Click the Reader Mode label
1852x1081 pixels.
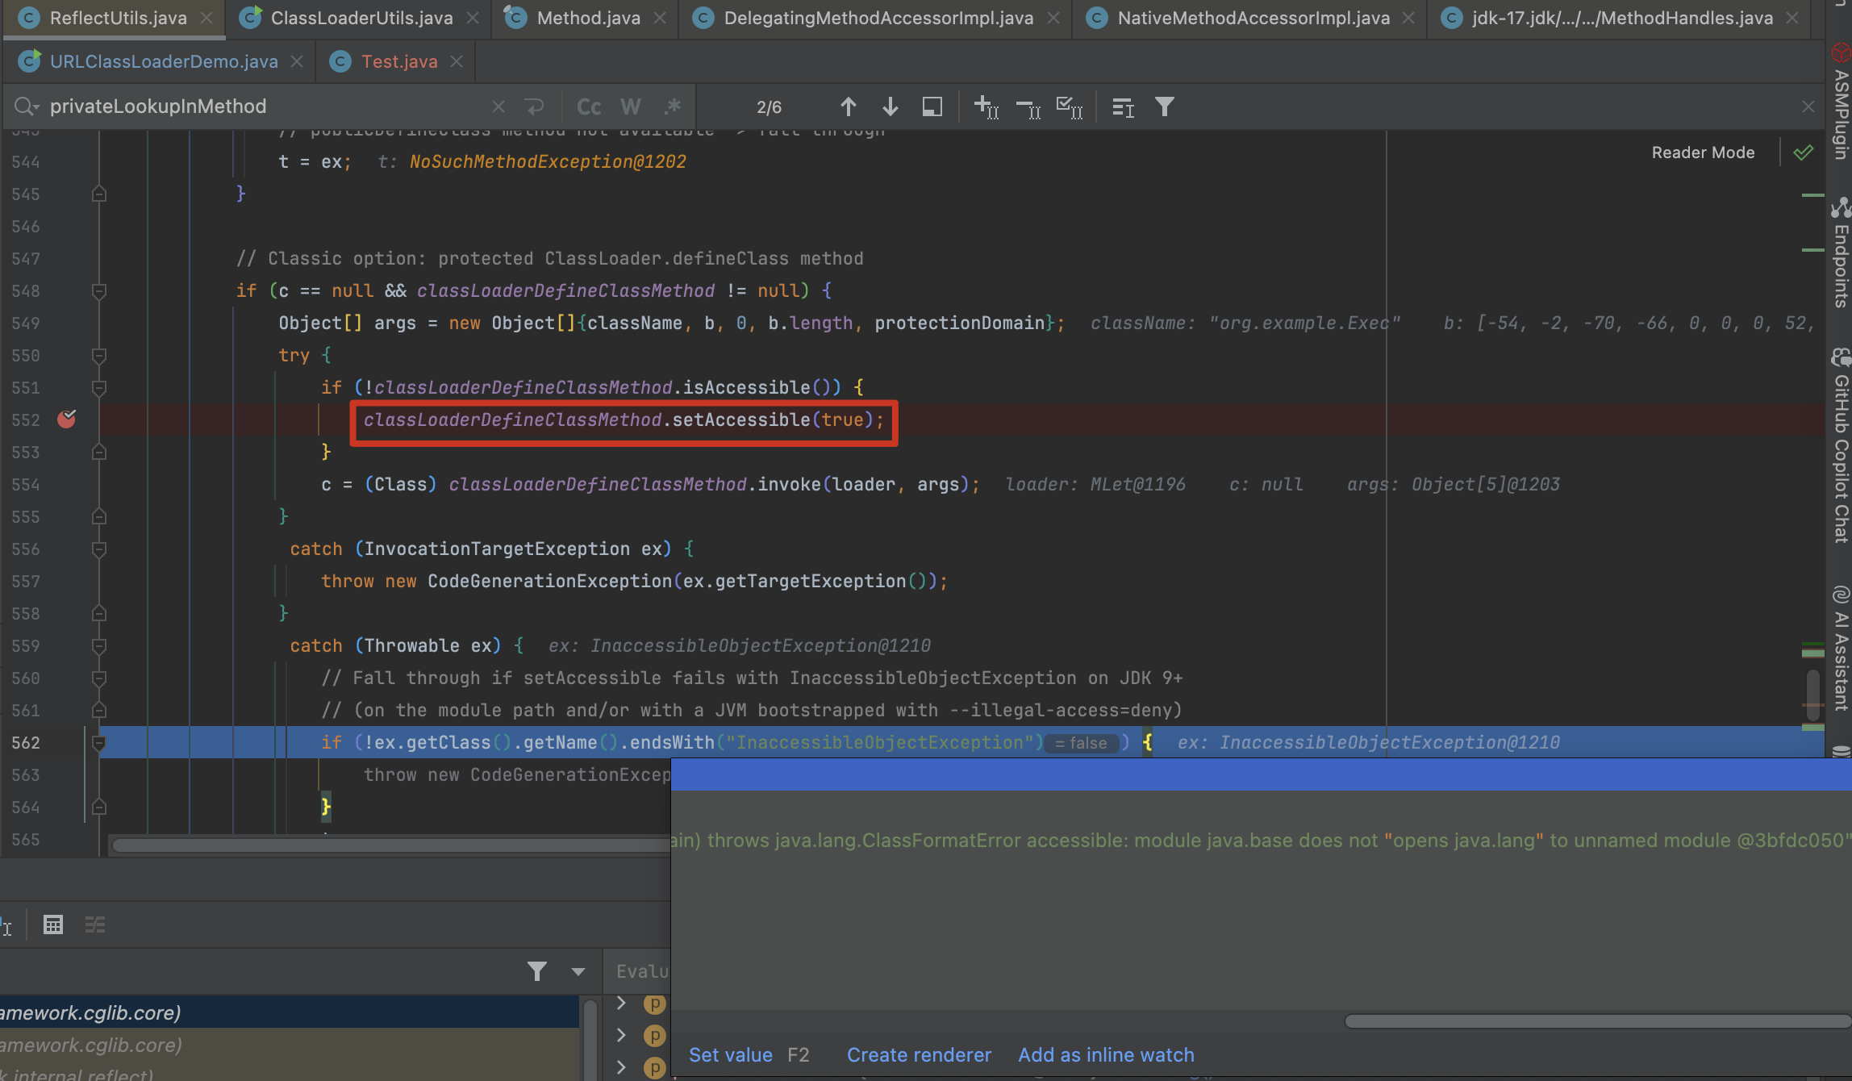coord(1703,152)
